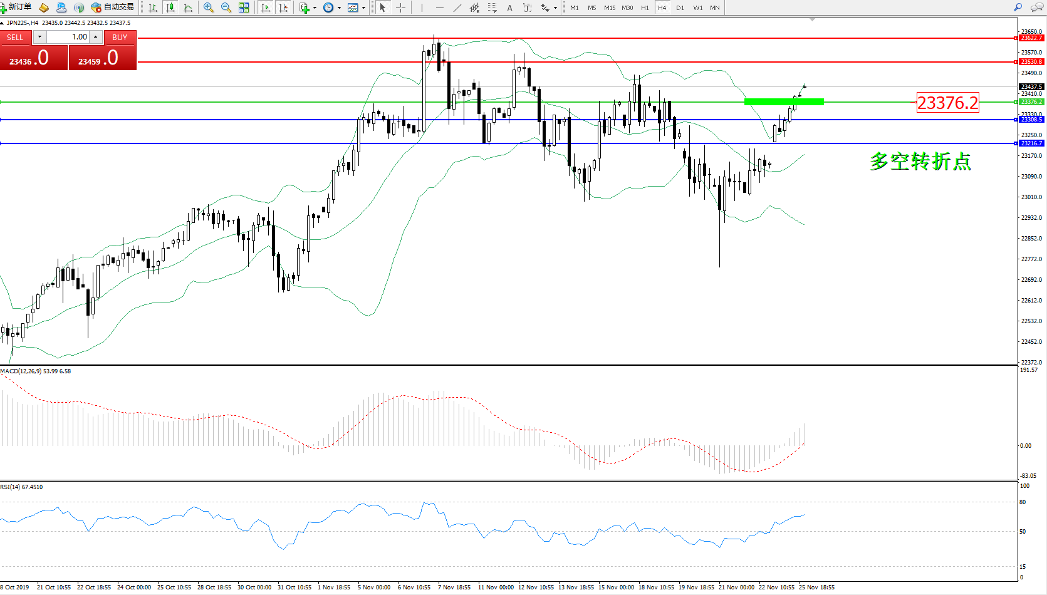Open the tile windows layout icon
The height and width of the screenshot is (595, 1047).
point(244,8)
